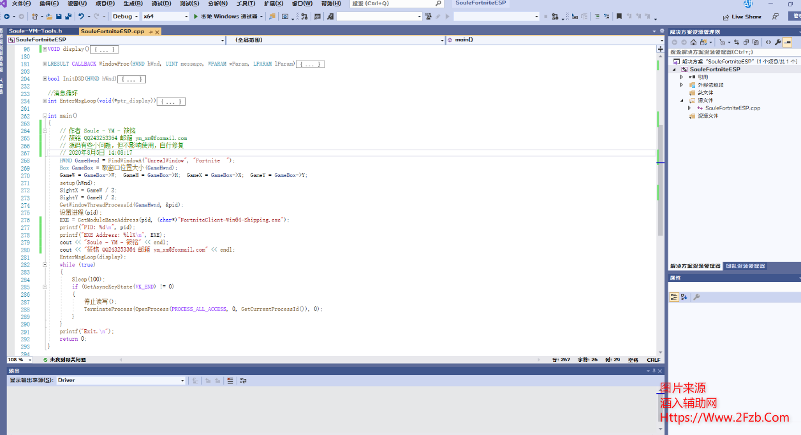Click the Save All toolbar icon
Viewport: 801px width, 435px height.
point(68,16)
